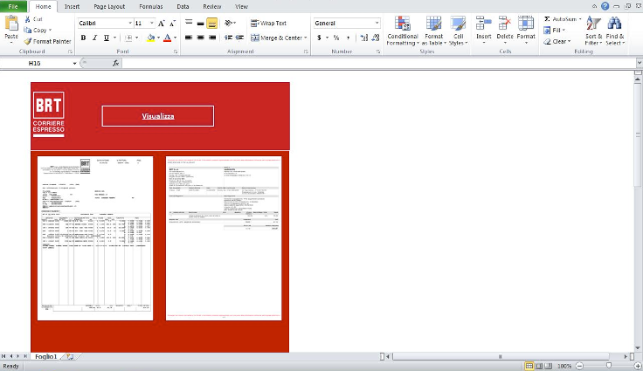Click the Copy icon

27,30
